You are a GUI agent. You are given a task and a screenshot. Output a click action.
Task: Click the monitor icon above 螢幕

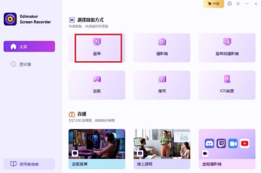(x=97, y=42)
